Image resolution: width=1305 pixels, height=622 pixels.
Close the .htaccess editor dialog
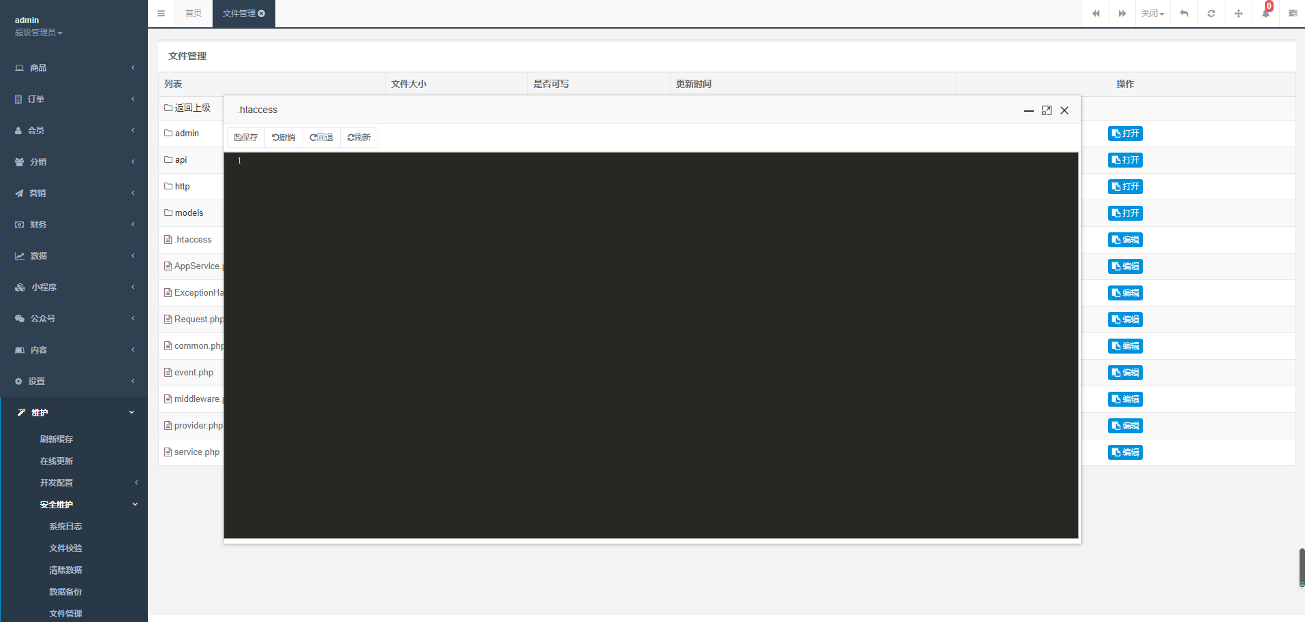[x=1064, y=110]
